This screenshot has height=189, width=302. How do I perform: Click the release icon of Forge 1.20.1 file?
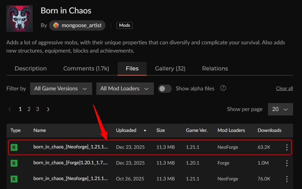tap(14, 163)
